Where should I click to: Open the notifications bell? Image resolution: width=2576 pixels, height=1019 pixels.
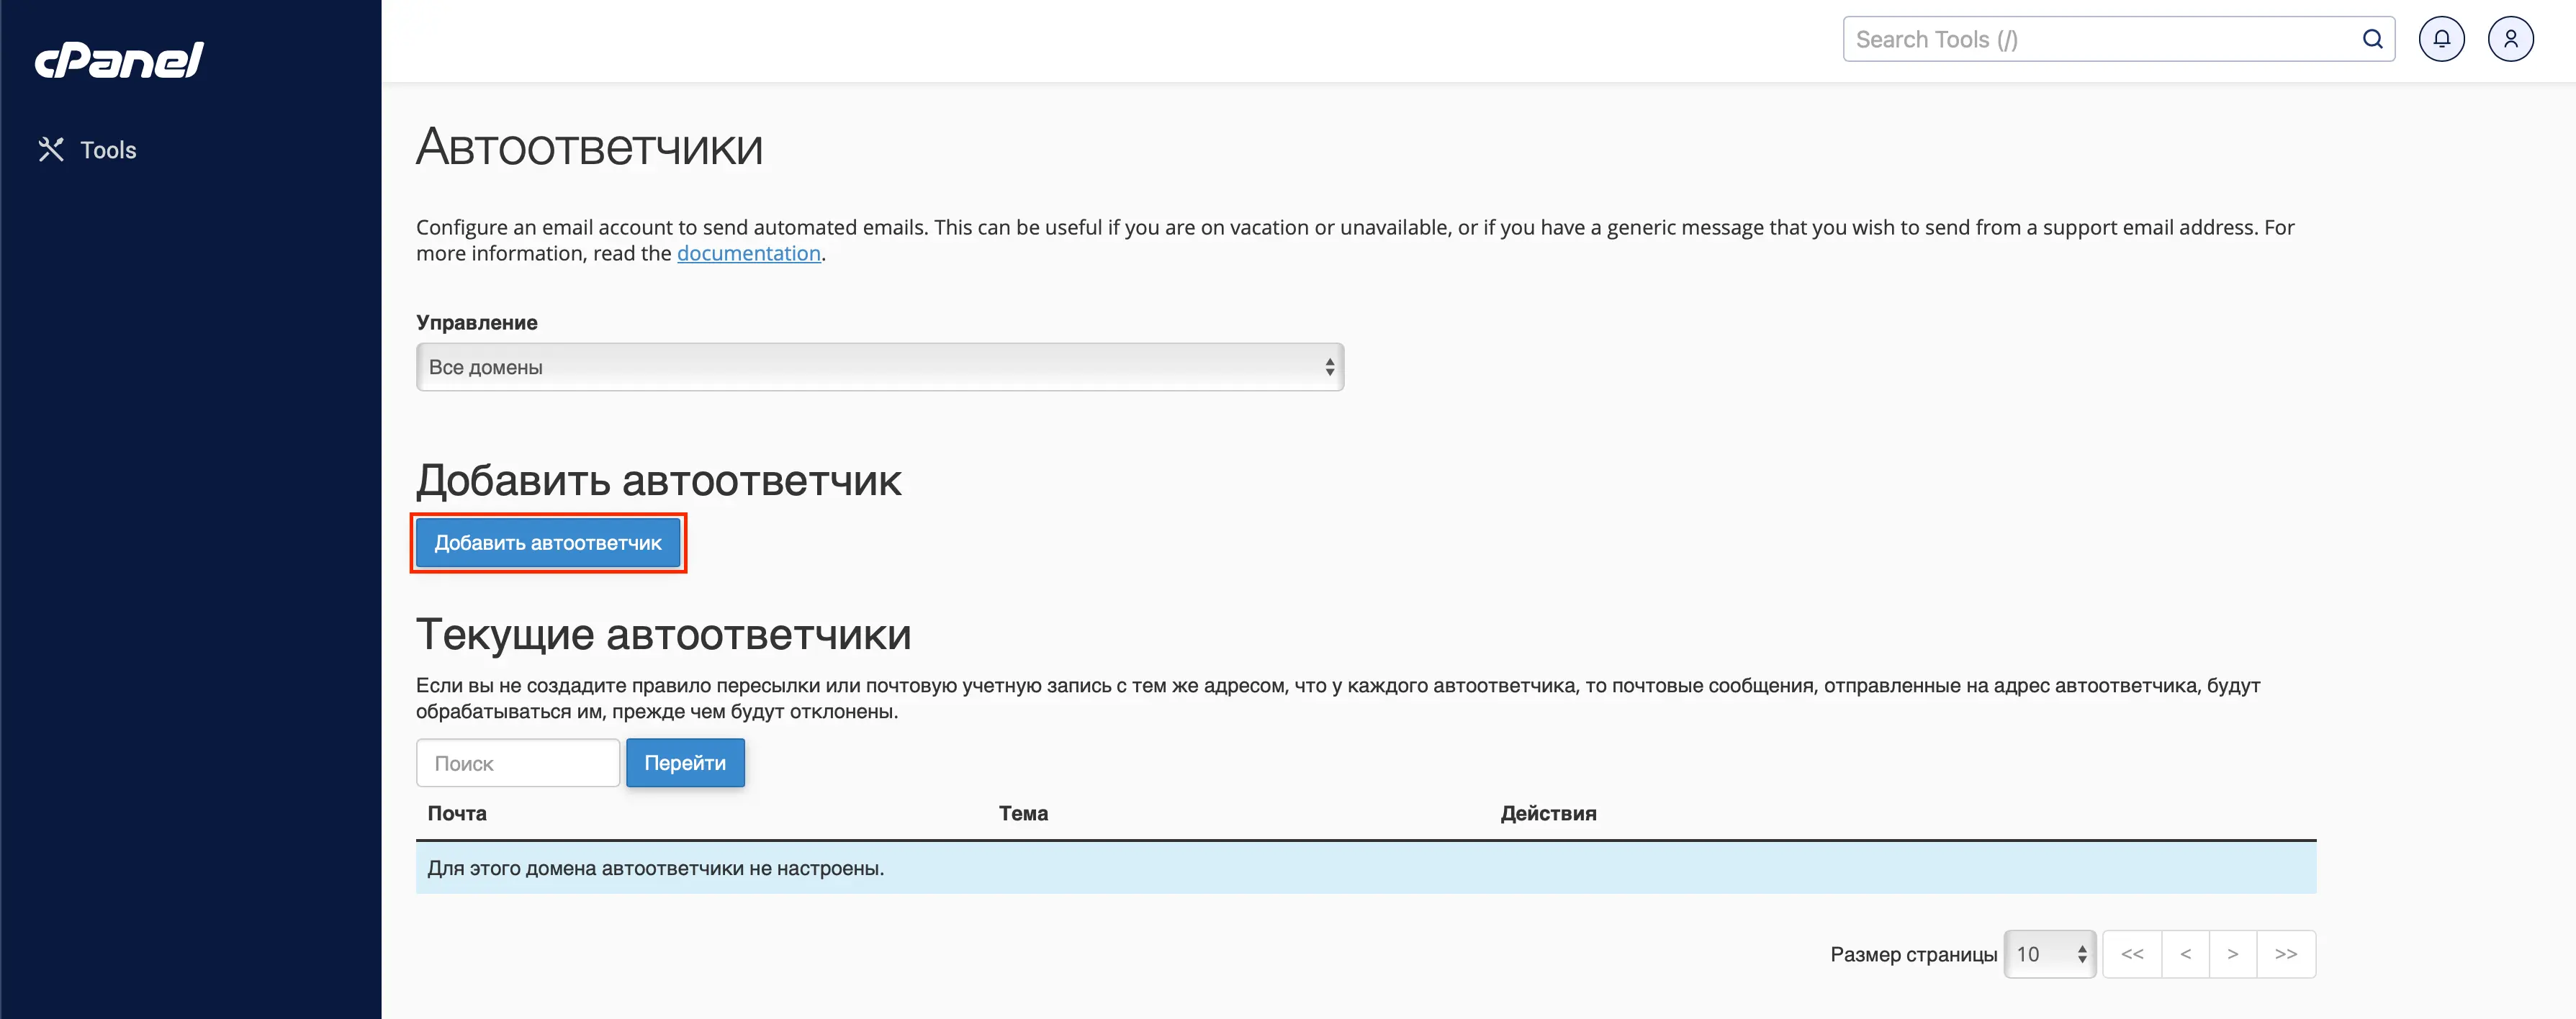[x=2441, y=39]
